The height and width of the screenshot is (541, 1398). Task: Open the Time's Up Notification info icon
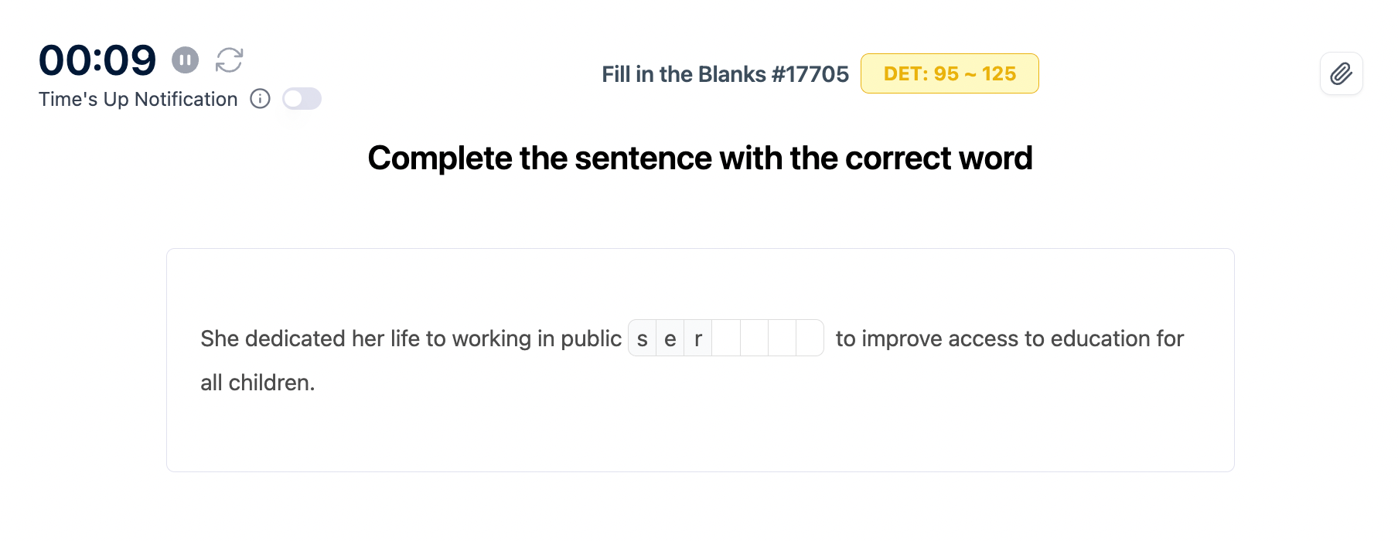point(260,99)
